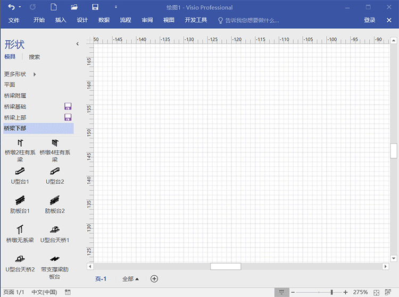Click the switch windows icon in status bar
Image resolution: width=399 pixels, height=297 pixels.
[388, 292]
